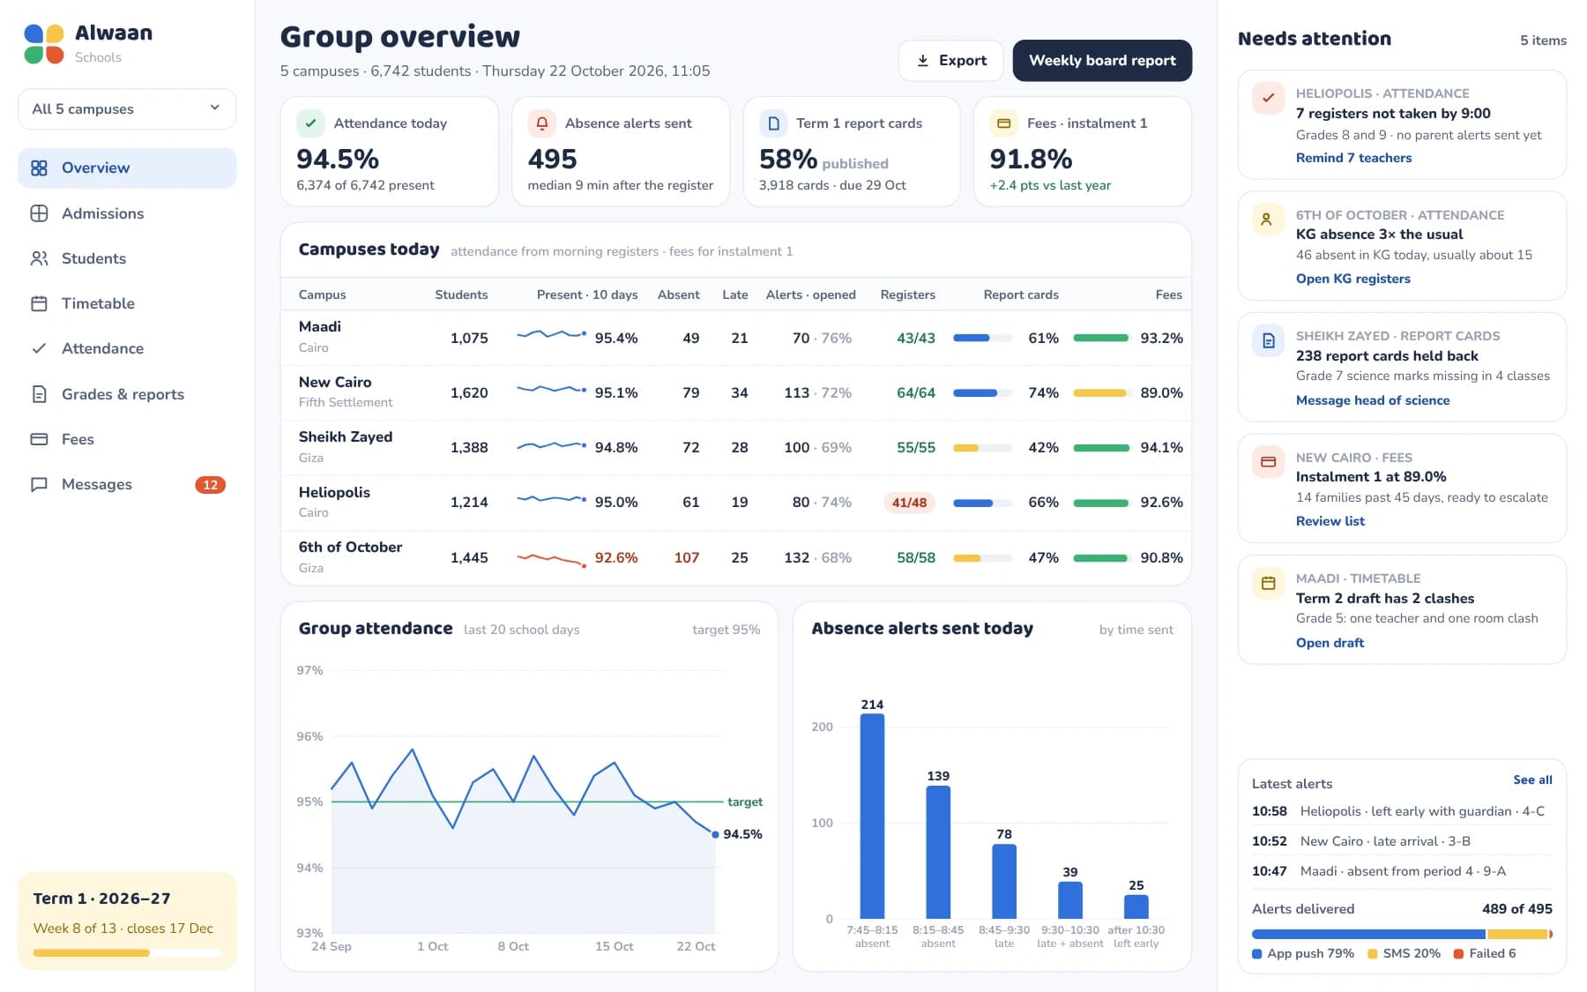Open Messages with 12 unread

click(x=127, y=484)
